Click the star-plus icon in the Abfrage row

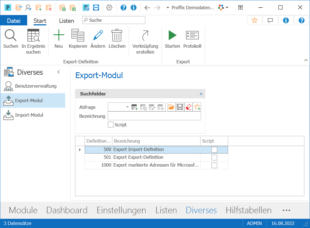(197, 107)
